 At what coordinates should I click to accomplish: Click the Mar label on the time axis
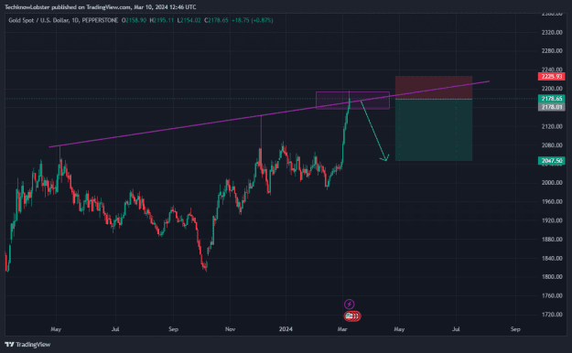point(342,329)
